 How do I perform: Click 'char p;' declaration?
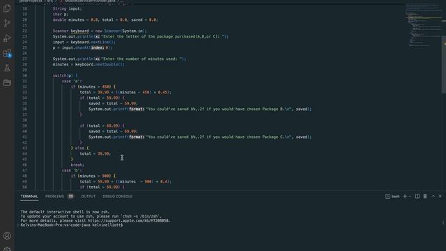[61, 14]
